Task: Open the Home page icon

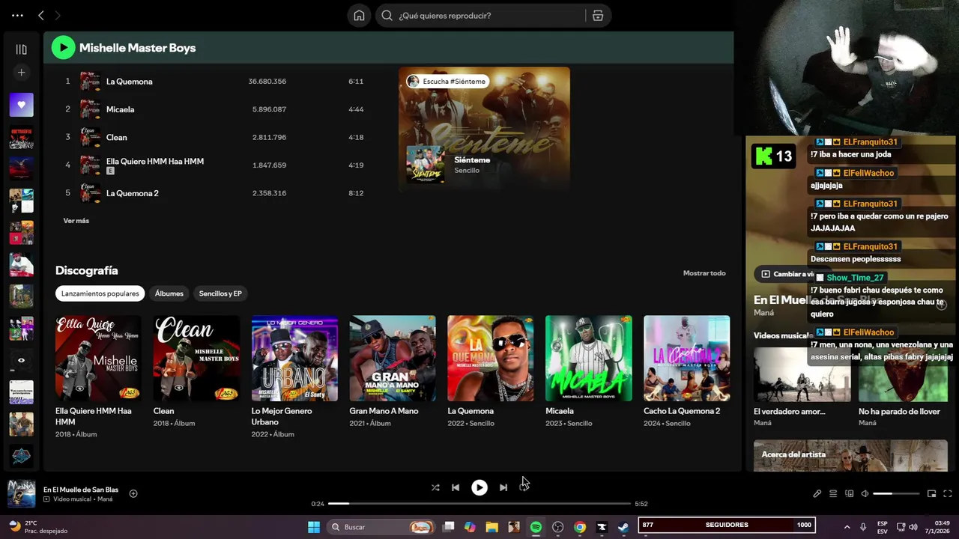Action: [x=360, y=16]
